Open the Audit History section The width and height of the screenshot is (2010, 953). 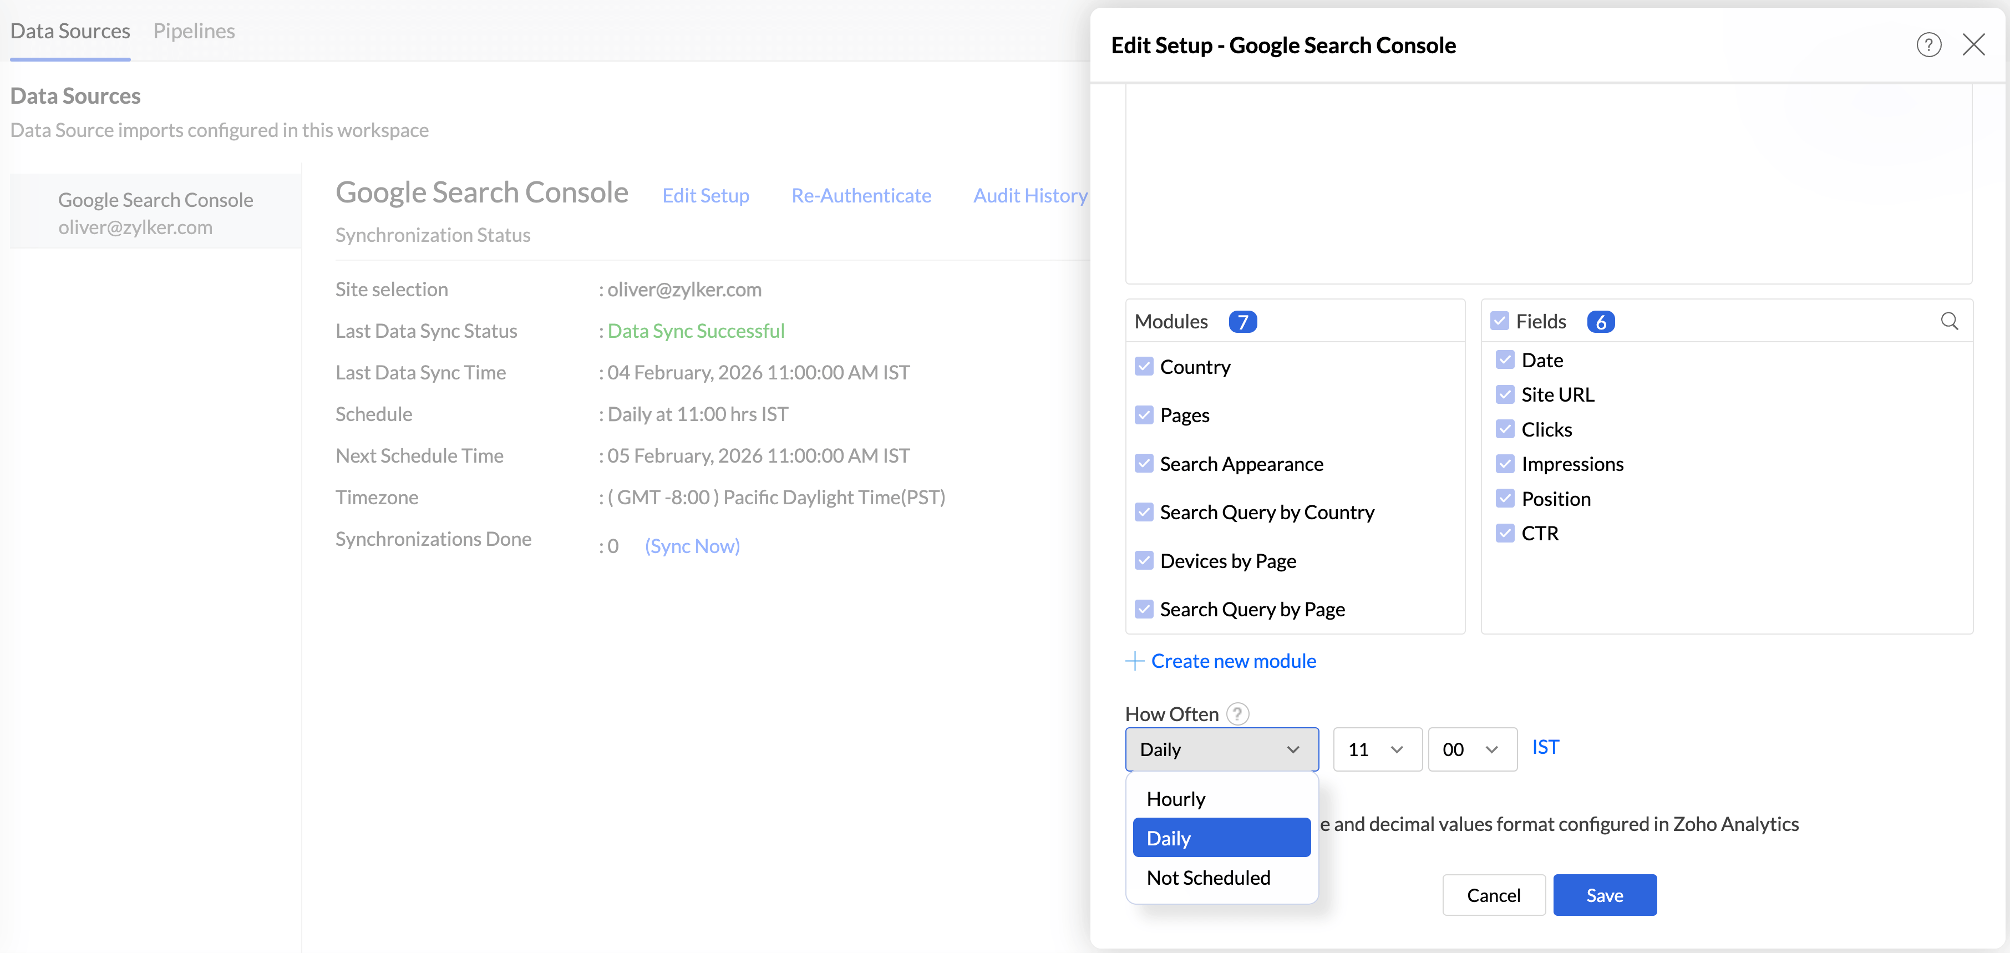point(1030,195)
